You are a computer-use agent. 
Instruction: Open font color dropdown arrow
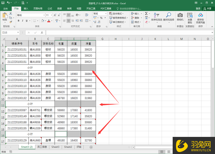click(52, 21)
